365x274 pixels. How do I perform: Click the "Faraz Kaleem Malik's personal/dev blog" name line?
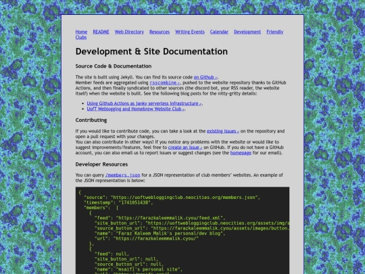click(x=160, y=233)
